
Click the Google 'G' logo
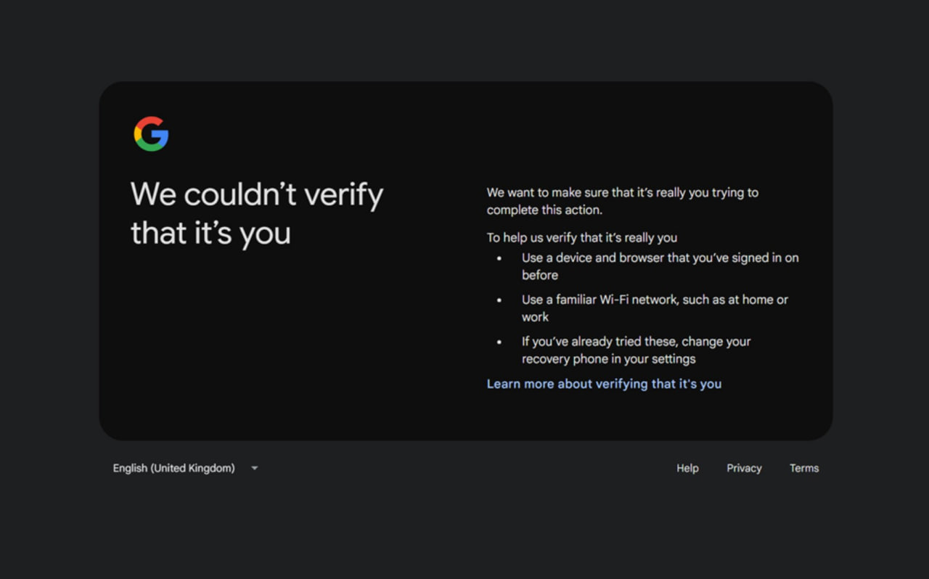click(x=151, y=134)
